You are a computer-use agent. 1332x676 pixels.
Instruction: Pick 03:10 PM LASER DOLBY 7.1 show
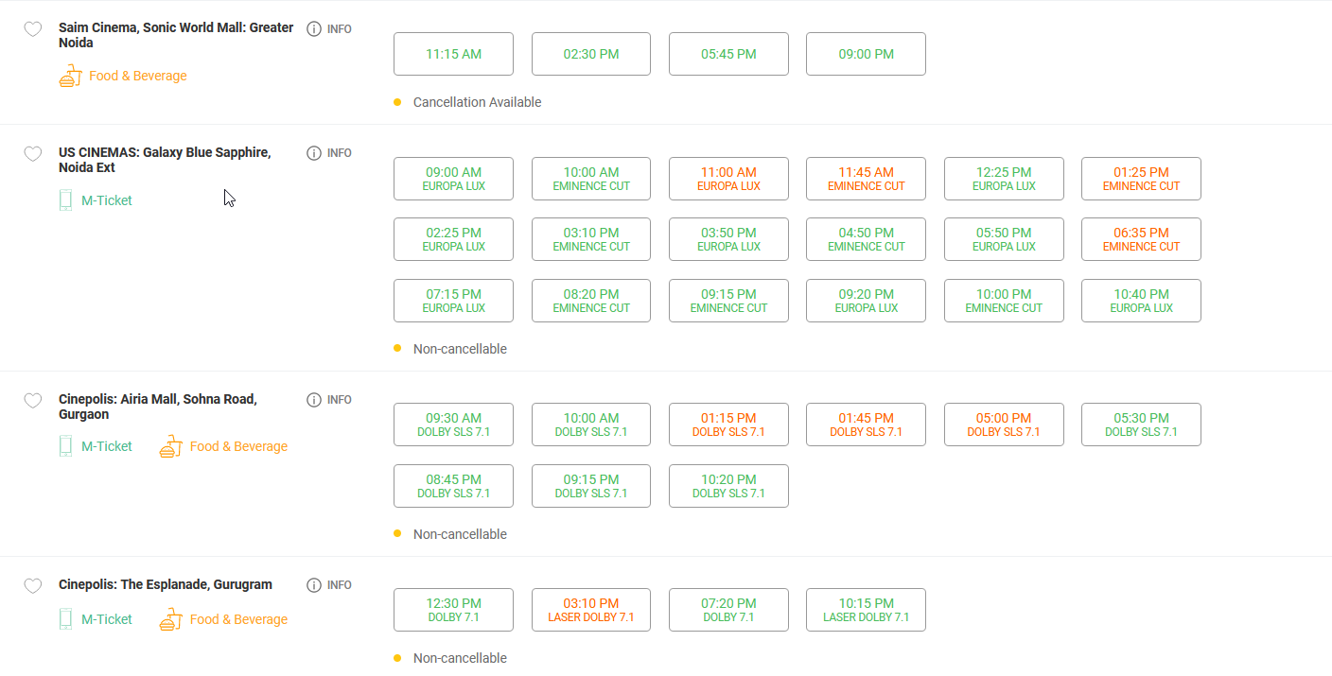(x=591, y=610)
